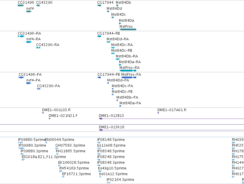Select the IP08348.3prime EST arrow
This screenshot has height=184, width=244.
point(99,165)
